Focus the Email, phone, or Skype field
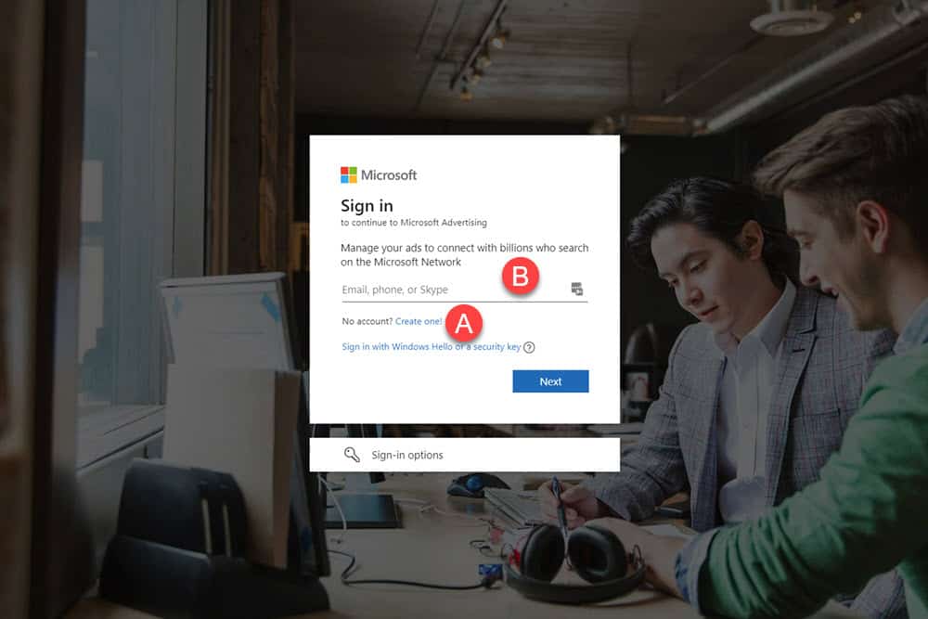The width and height of the screenshot is (928, 619). (465, 290)
